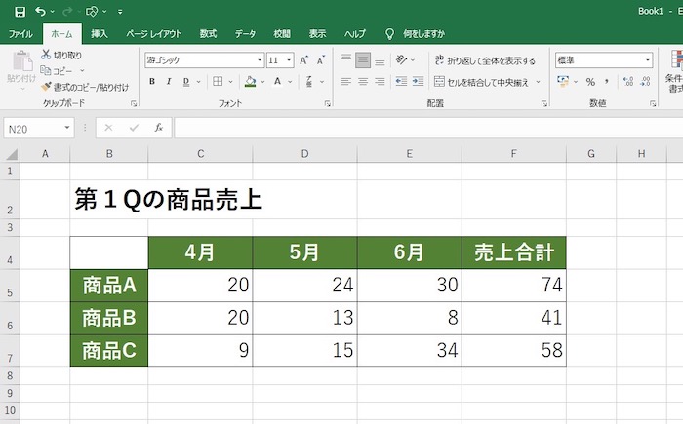
Task: Click the 貼り付け paste icon
Action: coord(22,61)
